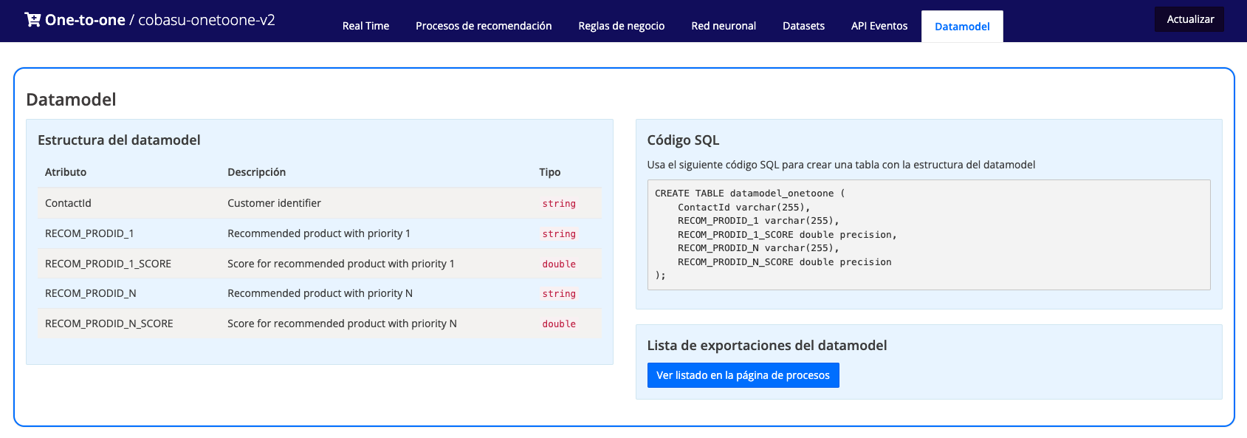1247x438 pixels.
Task: Click the Atributo column header
Action: (66, 172)
